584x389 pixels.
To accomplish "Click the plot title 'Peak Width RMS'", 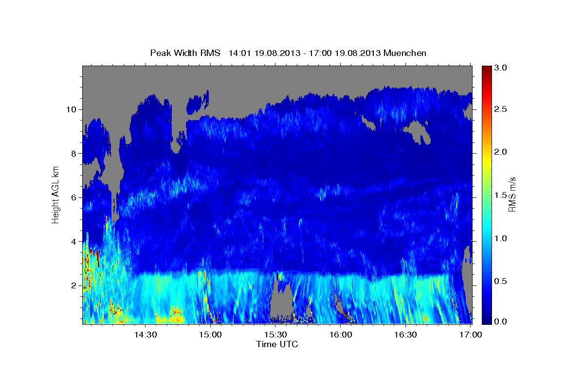I will point(185,53).
